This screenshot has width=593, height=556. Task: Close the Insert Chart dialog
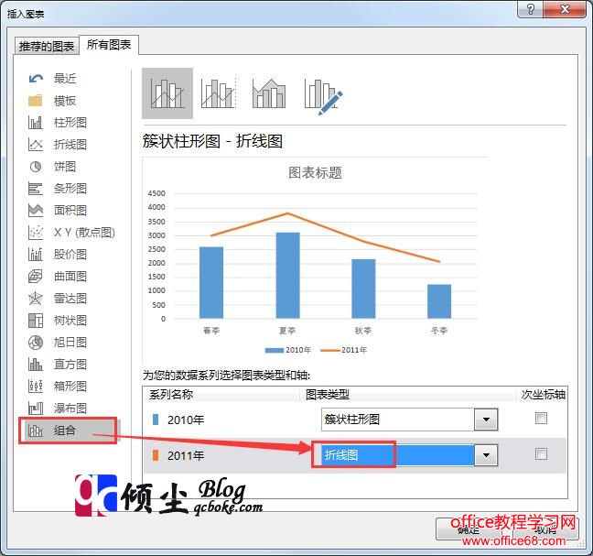[565, 9]
